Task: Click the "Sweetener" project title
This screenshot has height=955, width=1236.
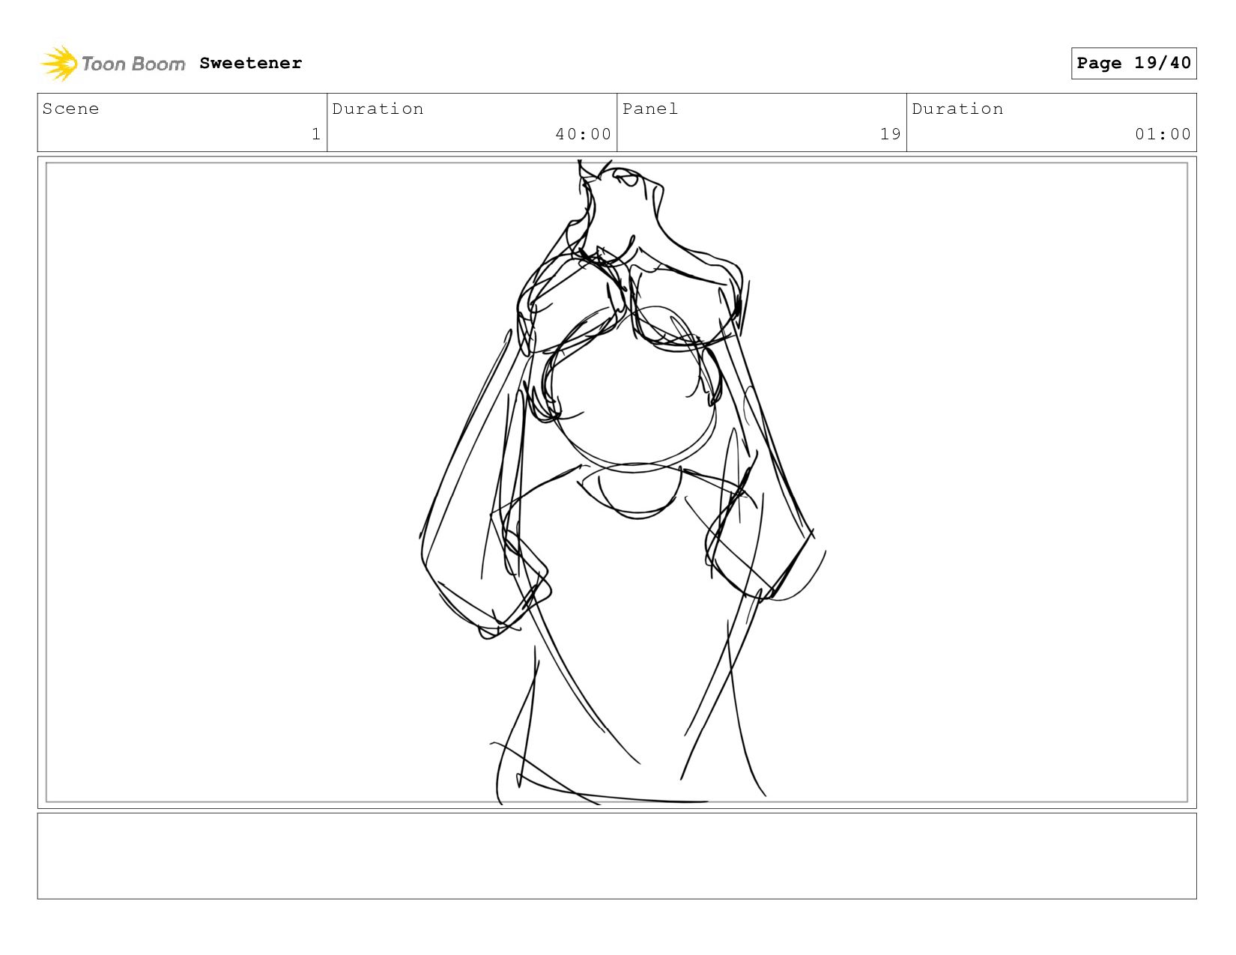Action: pos(251,63)
